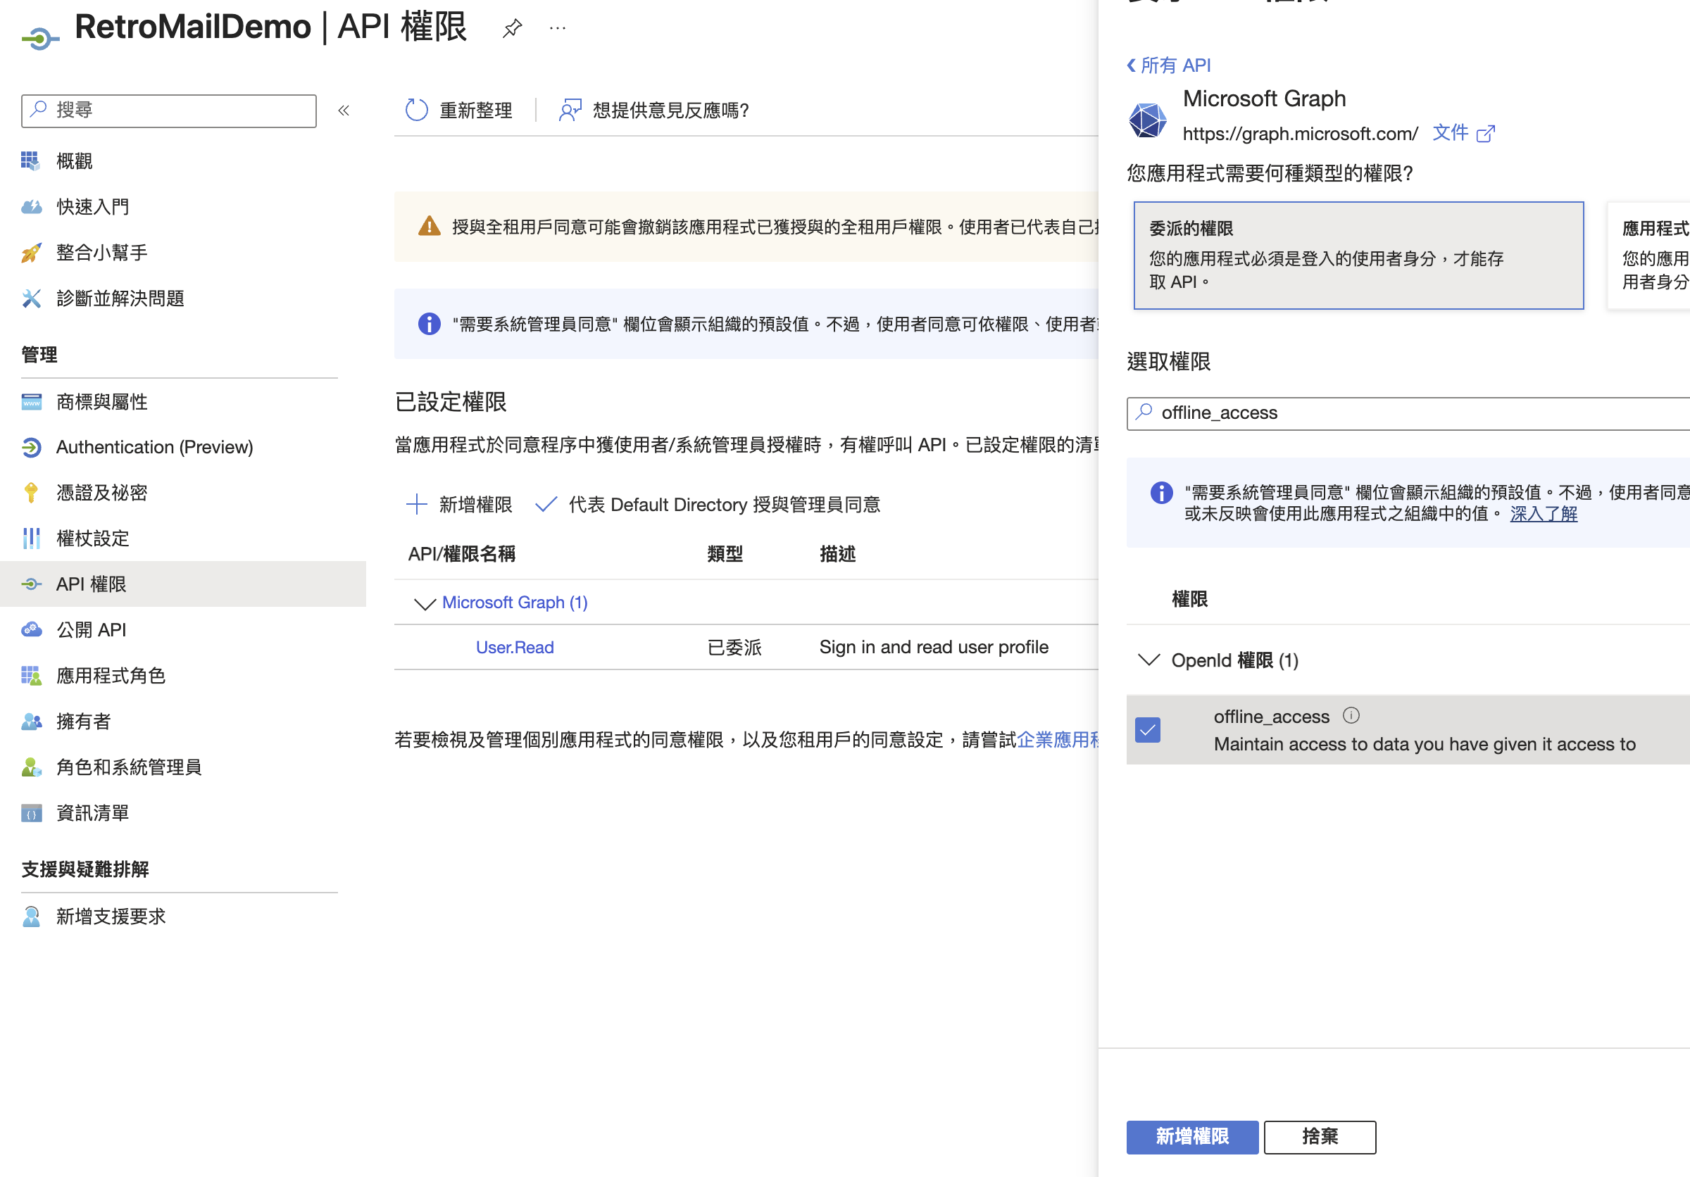Click 代表 Default Directory 授與管理員同意
The height and width of the screenshot is (1177, 1690).
click(x=708, y=505)
